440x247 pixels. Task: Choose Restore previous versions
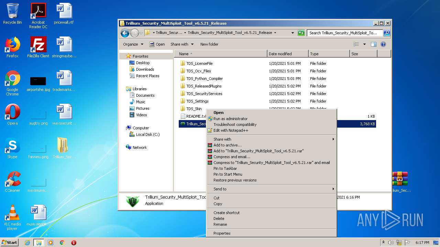click(271, 180)
